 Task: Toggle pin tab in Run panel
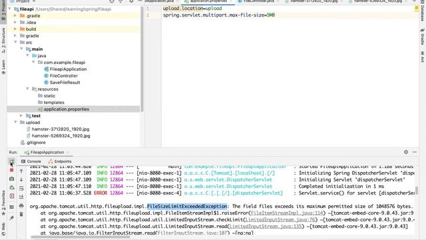[11, 218]
